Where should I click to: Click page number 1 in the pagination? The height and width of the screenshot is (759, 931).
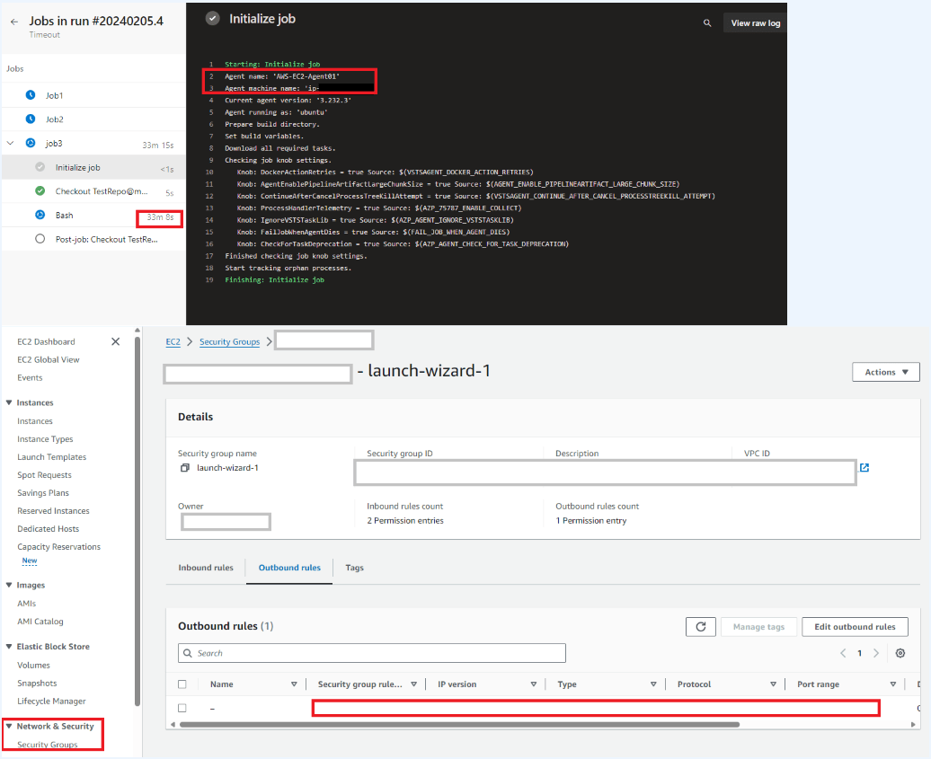coord(859,653)
